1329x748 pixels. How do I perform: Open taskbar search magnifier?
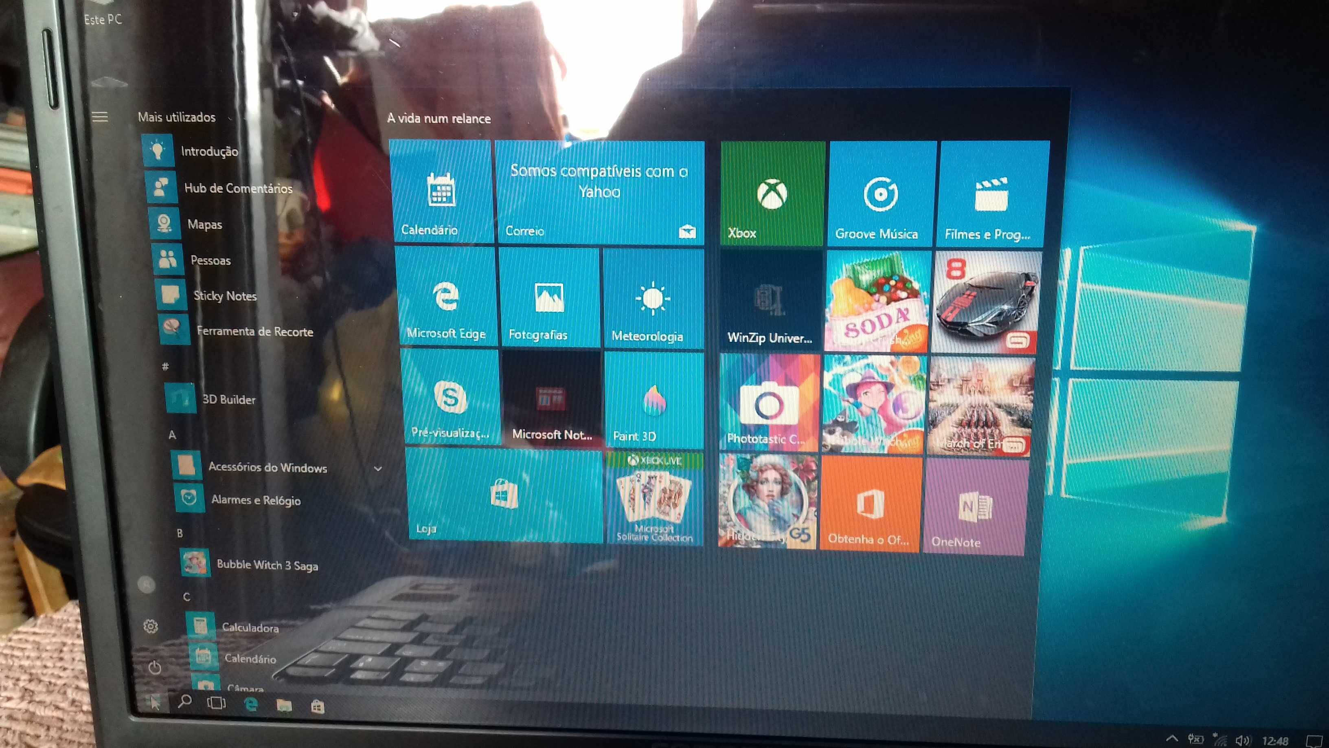pos(184,702)
